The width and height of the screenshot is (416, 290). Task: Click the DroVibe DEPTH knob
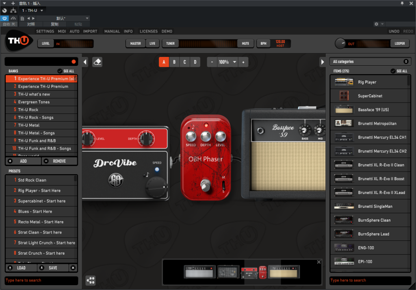point(146,139)
